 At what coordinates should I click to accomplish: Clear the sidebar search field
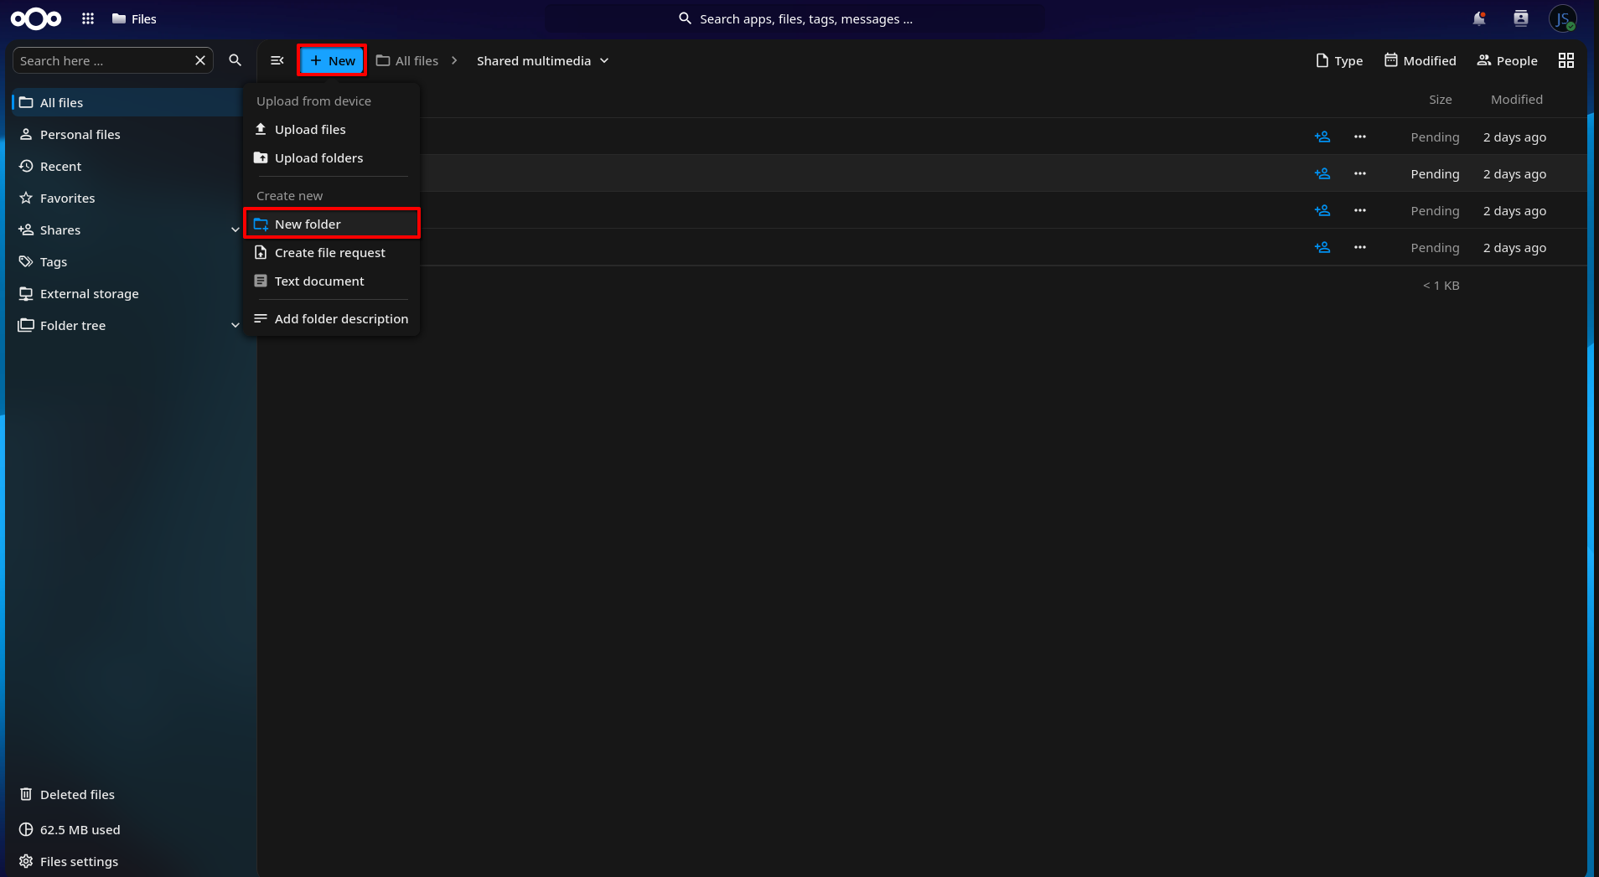point(200,60)
